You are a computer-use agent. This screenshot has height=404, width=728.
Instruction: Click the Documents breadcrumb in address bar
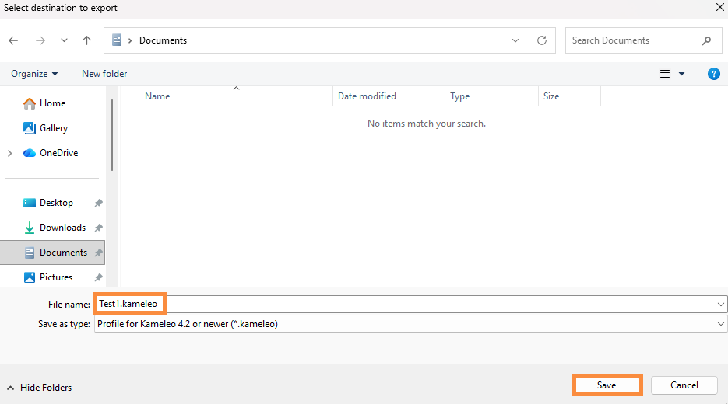point(163,40)
